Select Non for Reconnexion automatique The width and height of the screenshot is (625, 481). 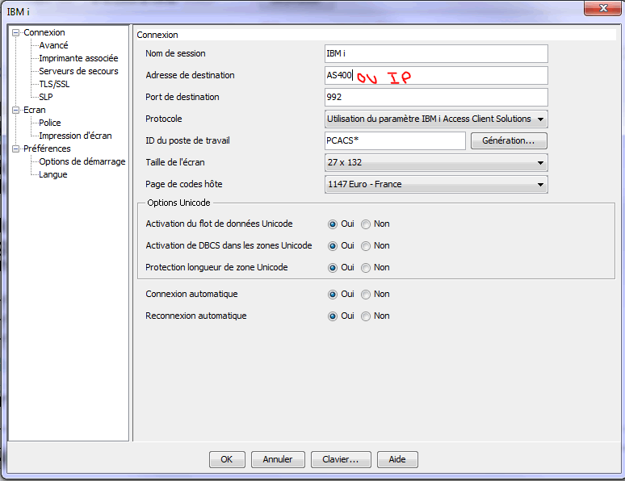point(366,316)
